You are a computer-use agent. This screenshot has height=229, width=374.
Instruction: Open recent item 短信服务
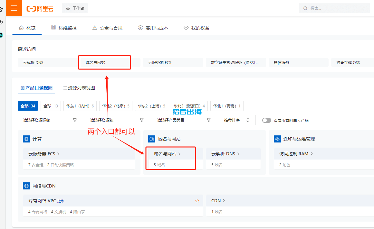coord(298,62)
